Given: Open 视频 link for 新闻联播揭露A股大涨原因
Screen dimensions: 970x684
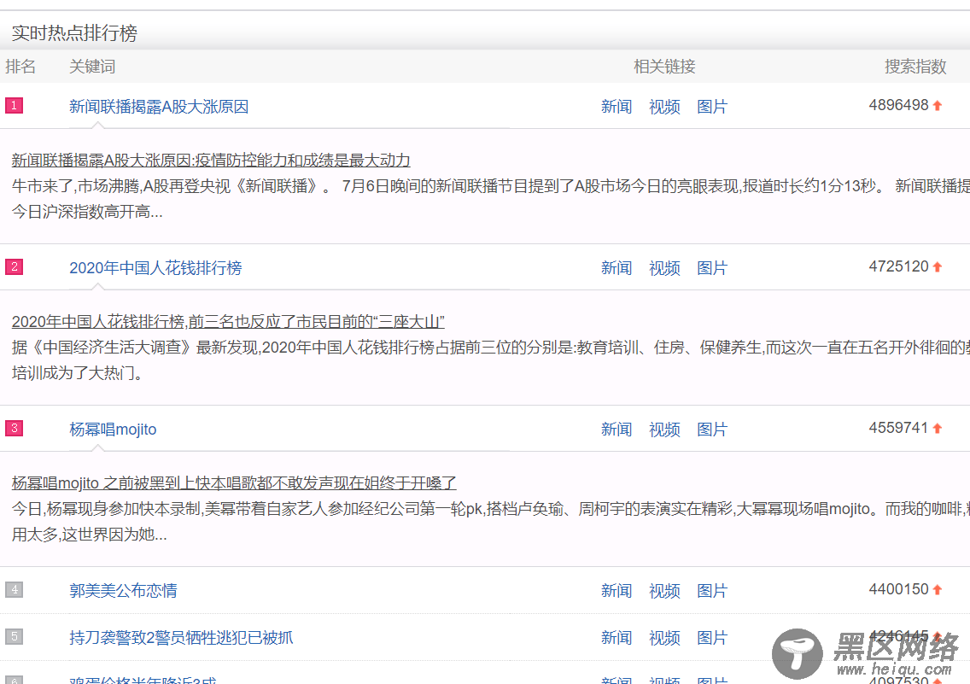Looking at the screenshot, I should (x=664, y=107).
